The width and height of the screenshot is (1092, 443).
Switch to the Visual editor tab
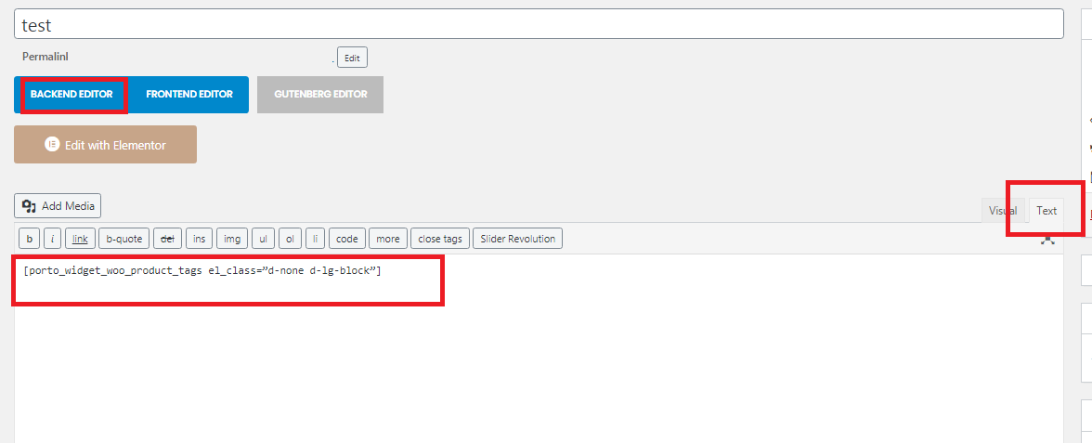tap(1003, 210)
